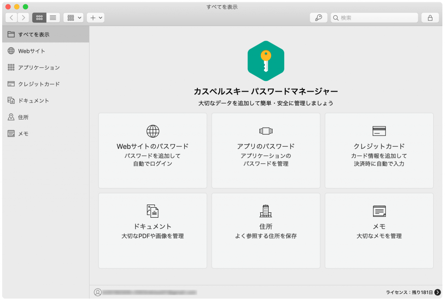This screenshot has height=301, width=445.
Task: Lock the vault with the padlock button
Action: 430,18
